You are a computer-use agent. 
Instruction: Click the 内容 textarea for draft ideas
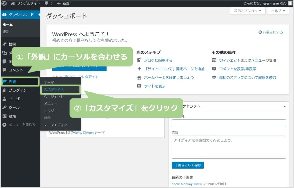pos(229,147)
